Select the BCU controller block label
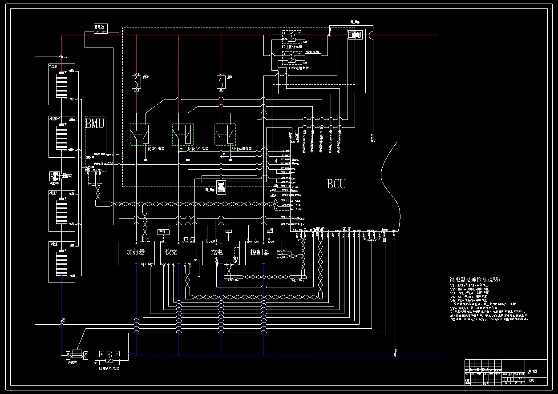Screen dimensions: 558x394 pos(336,183)
